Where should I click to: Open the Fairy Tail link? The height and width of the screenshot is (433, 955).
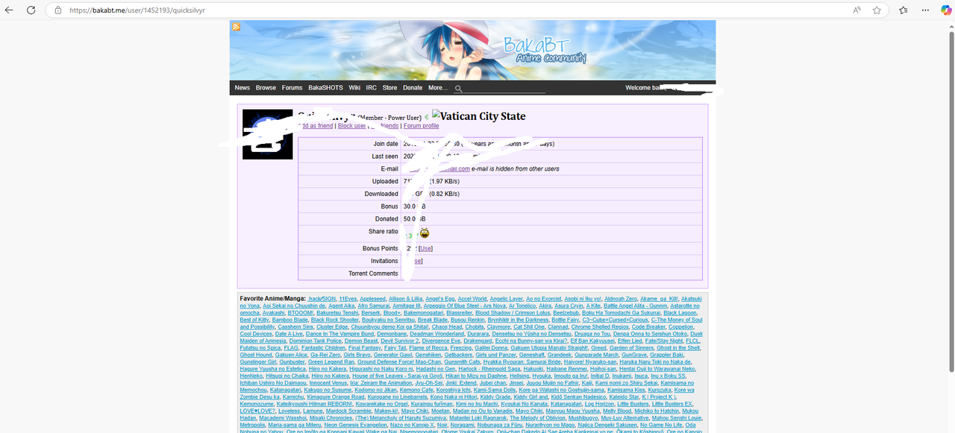coord(395,348)
